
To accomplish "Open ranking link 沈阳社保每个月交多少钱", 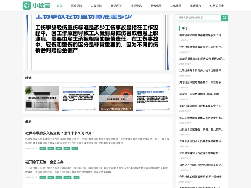I will (201, 70).
